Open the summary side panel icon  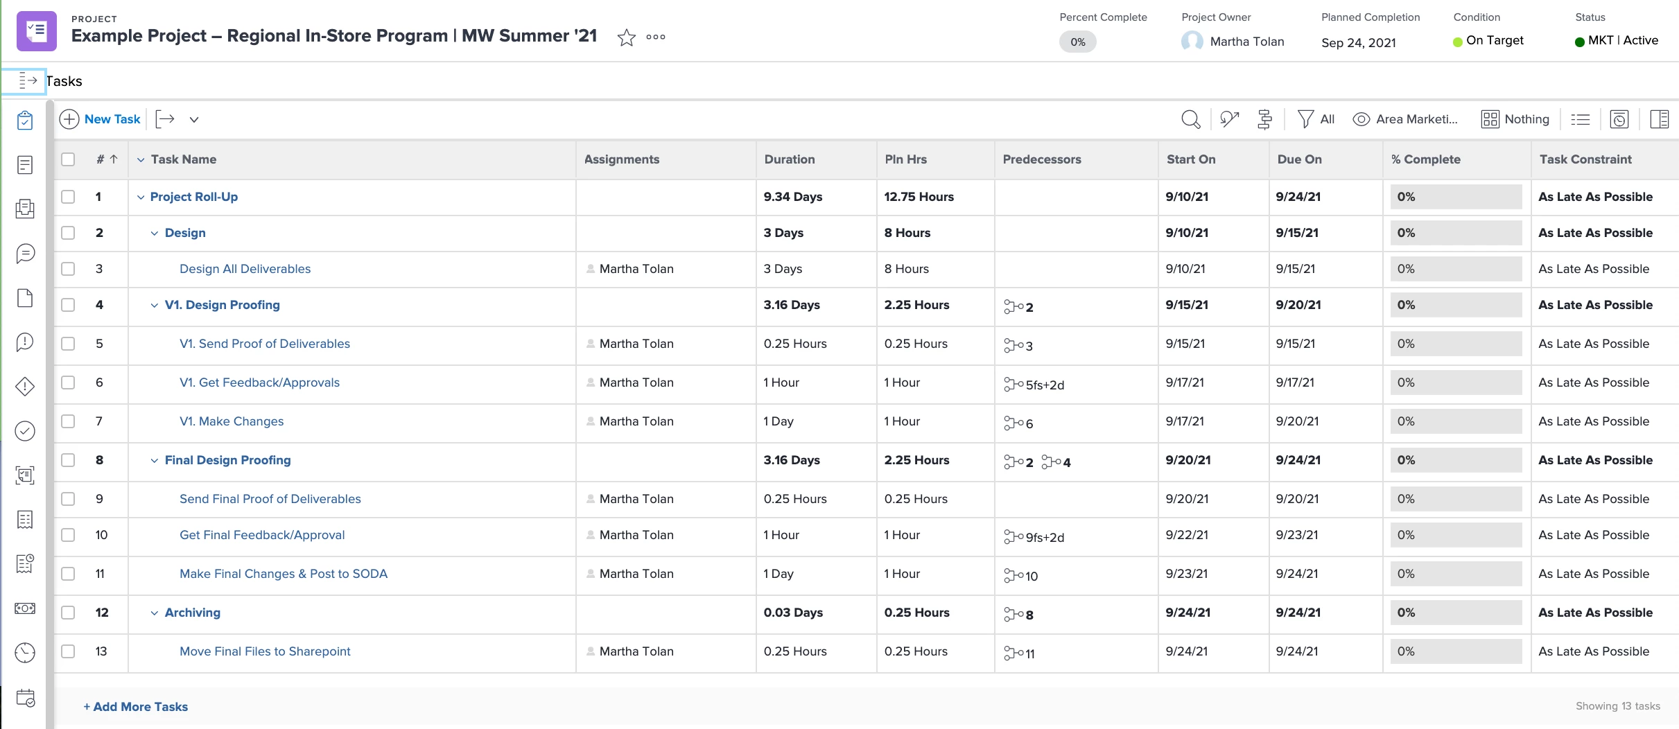click(1660, 119)
